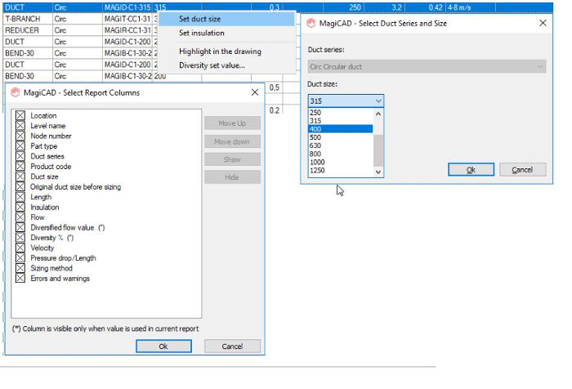Close the Select Duct Series and Size dialog
Viewport: 572px width, 389px height.
click(x=543, y=23)
